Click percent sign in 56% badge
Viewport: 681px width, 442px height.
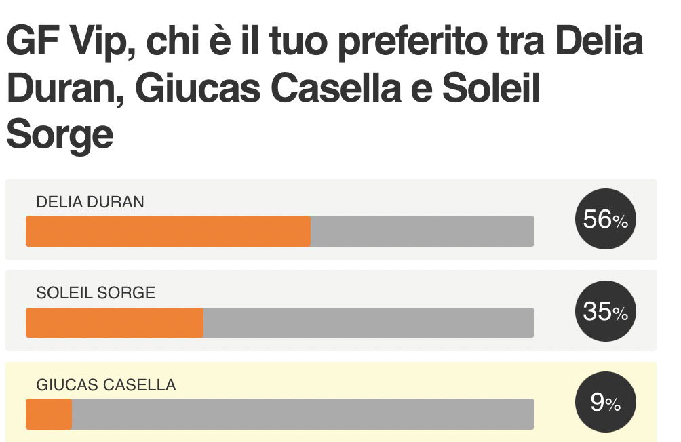point(621,222)
